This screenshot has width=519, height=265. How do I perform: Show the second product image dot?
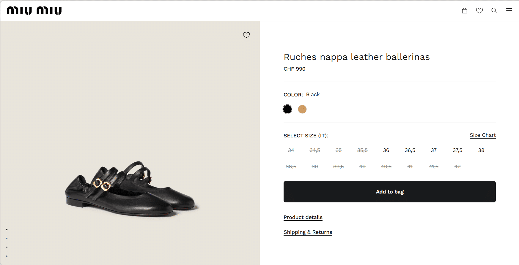click(7, 238)
